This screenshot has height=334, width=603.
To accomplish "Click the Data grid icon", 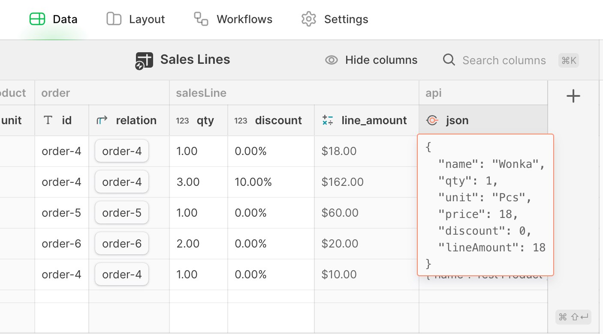I will tap(37, 19).
